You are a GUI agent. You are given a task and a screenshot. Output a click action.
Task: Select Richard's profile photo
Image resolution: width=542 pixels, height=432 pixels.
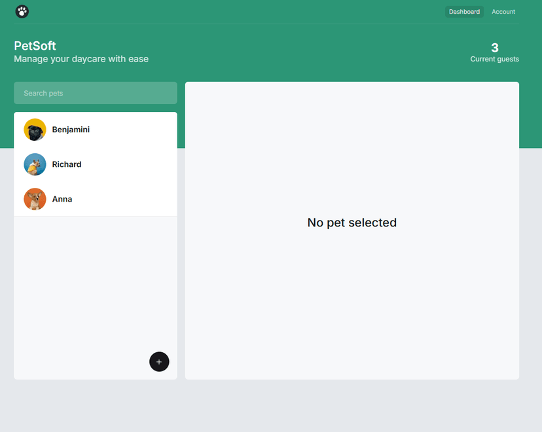click(35, 164)
